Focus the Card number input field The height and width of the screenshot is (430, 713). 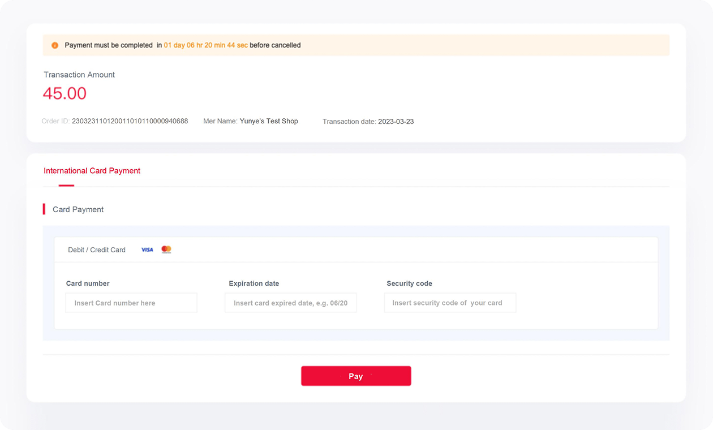coord(131,303)
